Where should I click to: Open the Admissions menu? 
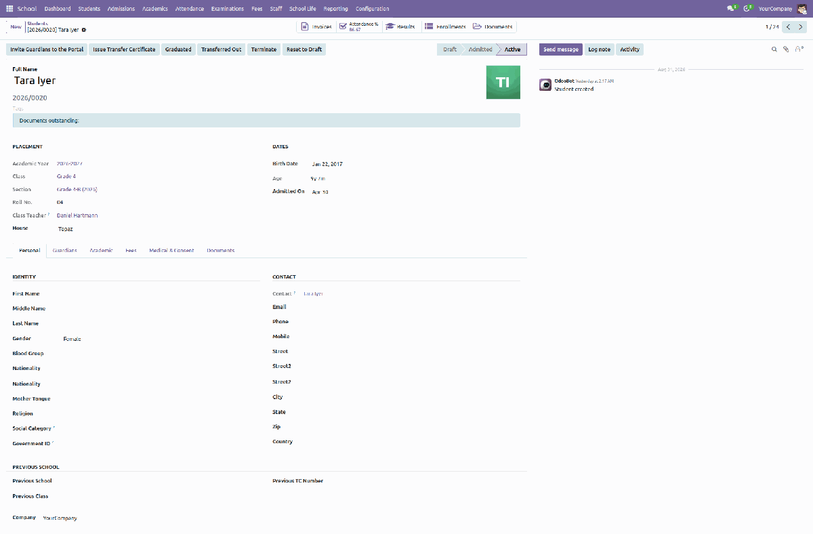pos(121,9)
